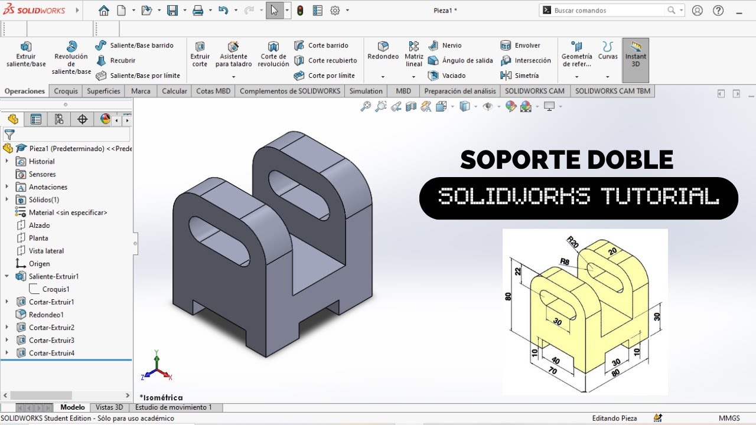Click the Rebuild traffic light icon
This screenshot has height=425, width=756.
tap(300, 10)
